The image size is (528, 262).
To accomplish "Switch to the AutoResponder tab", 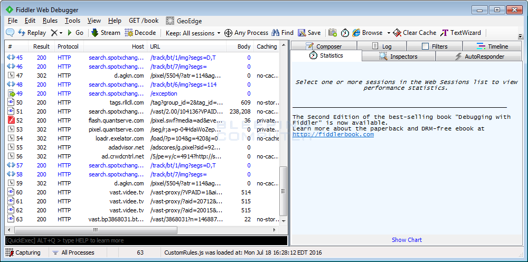I will click(x=479, y=57).
